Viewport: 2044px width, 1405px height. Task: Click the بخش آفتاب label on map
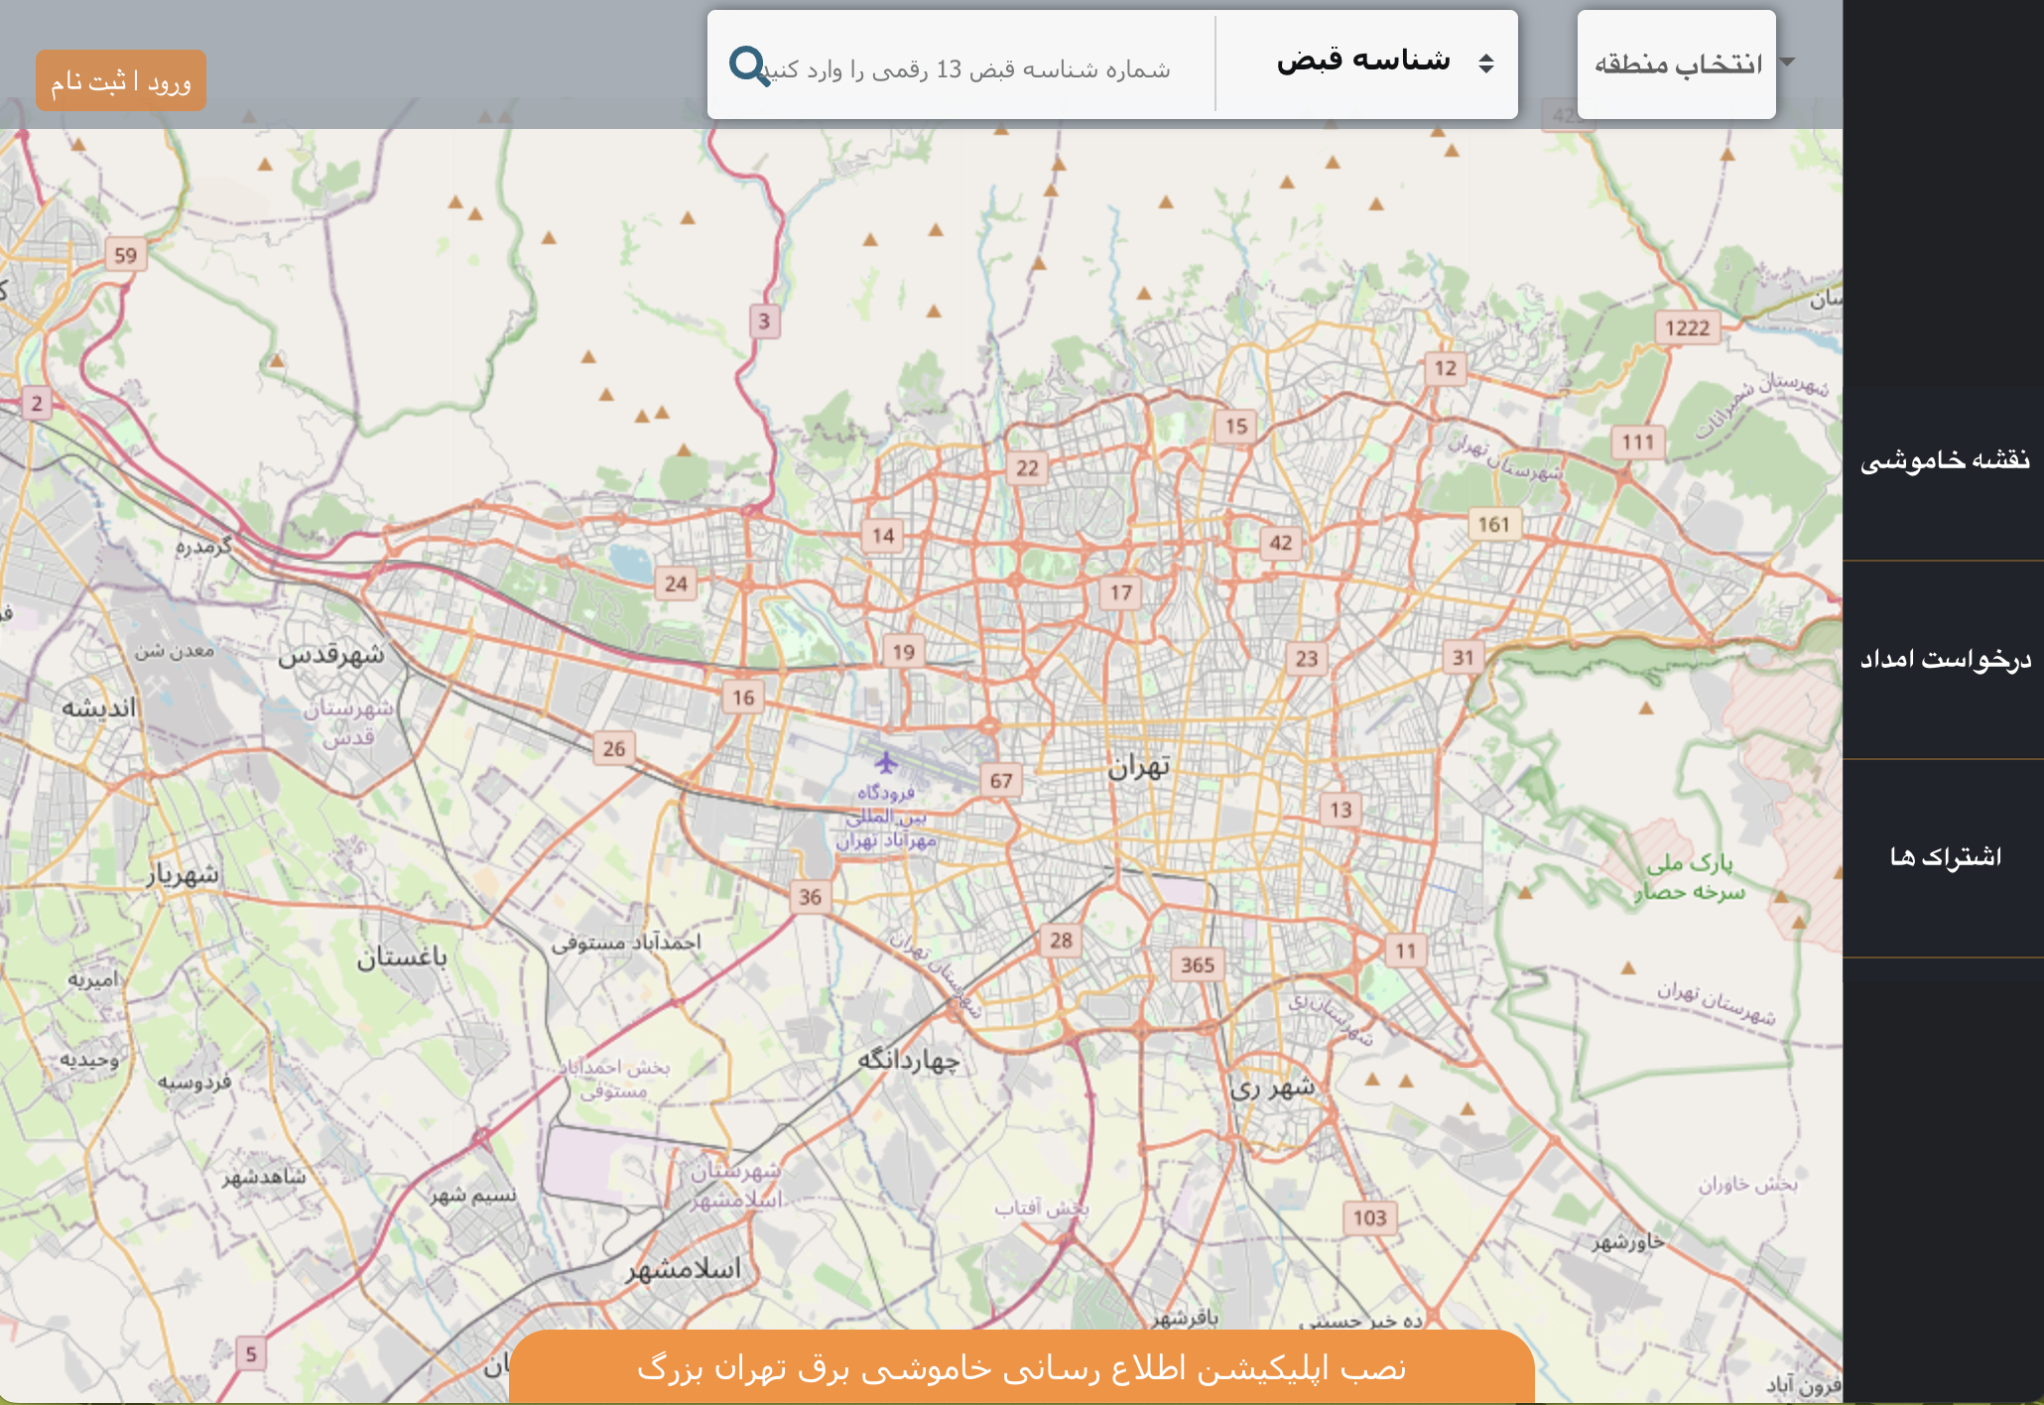tap(1042, 1208)
